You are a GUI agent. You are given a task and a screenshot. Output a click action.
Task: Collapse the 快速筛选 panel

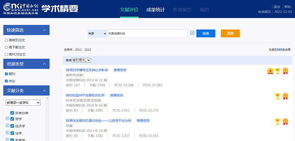[x=44, y=30]
